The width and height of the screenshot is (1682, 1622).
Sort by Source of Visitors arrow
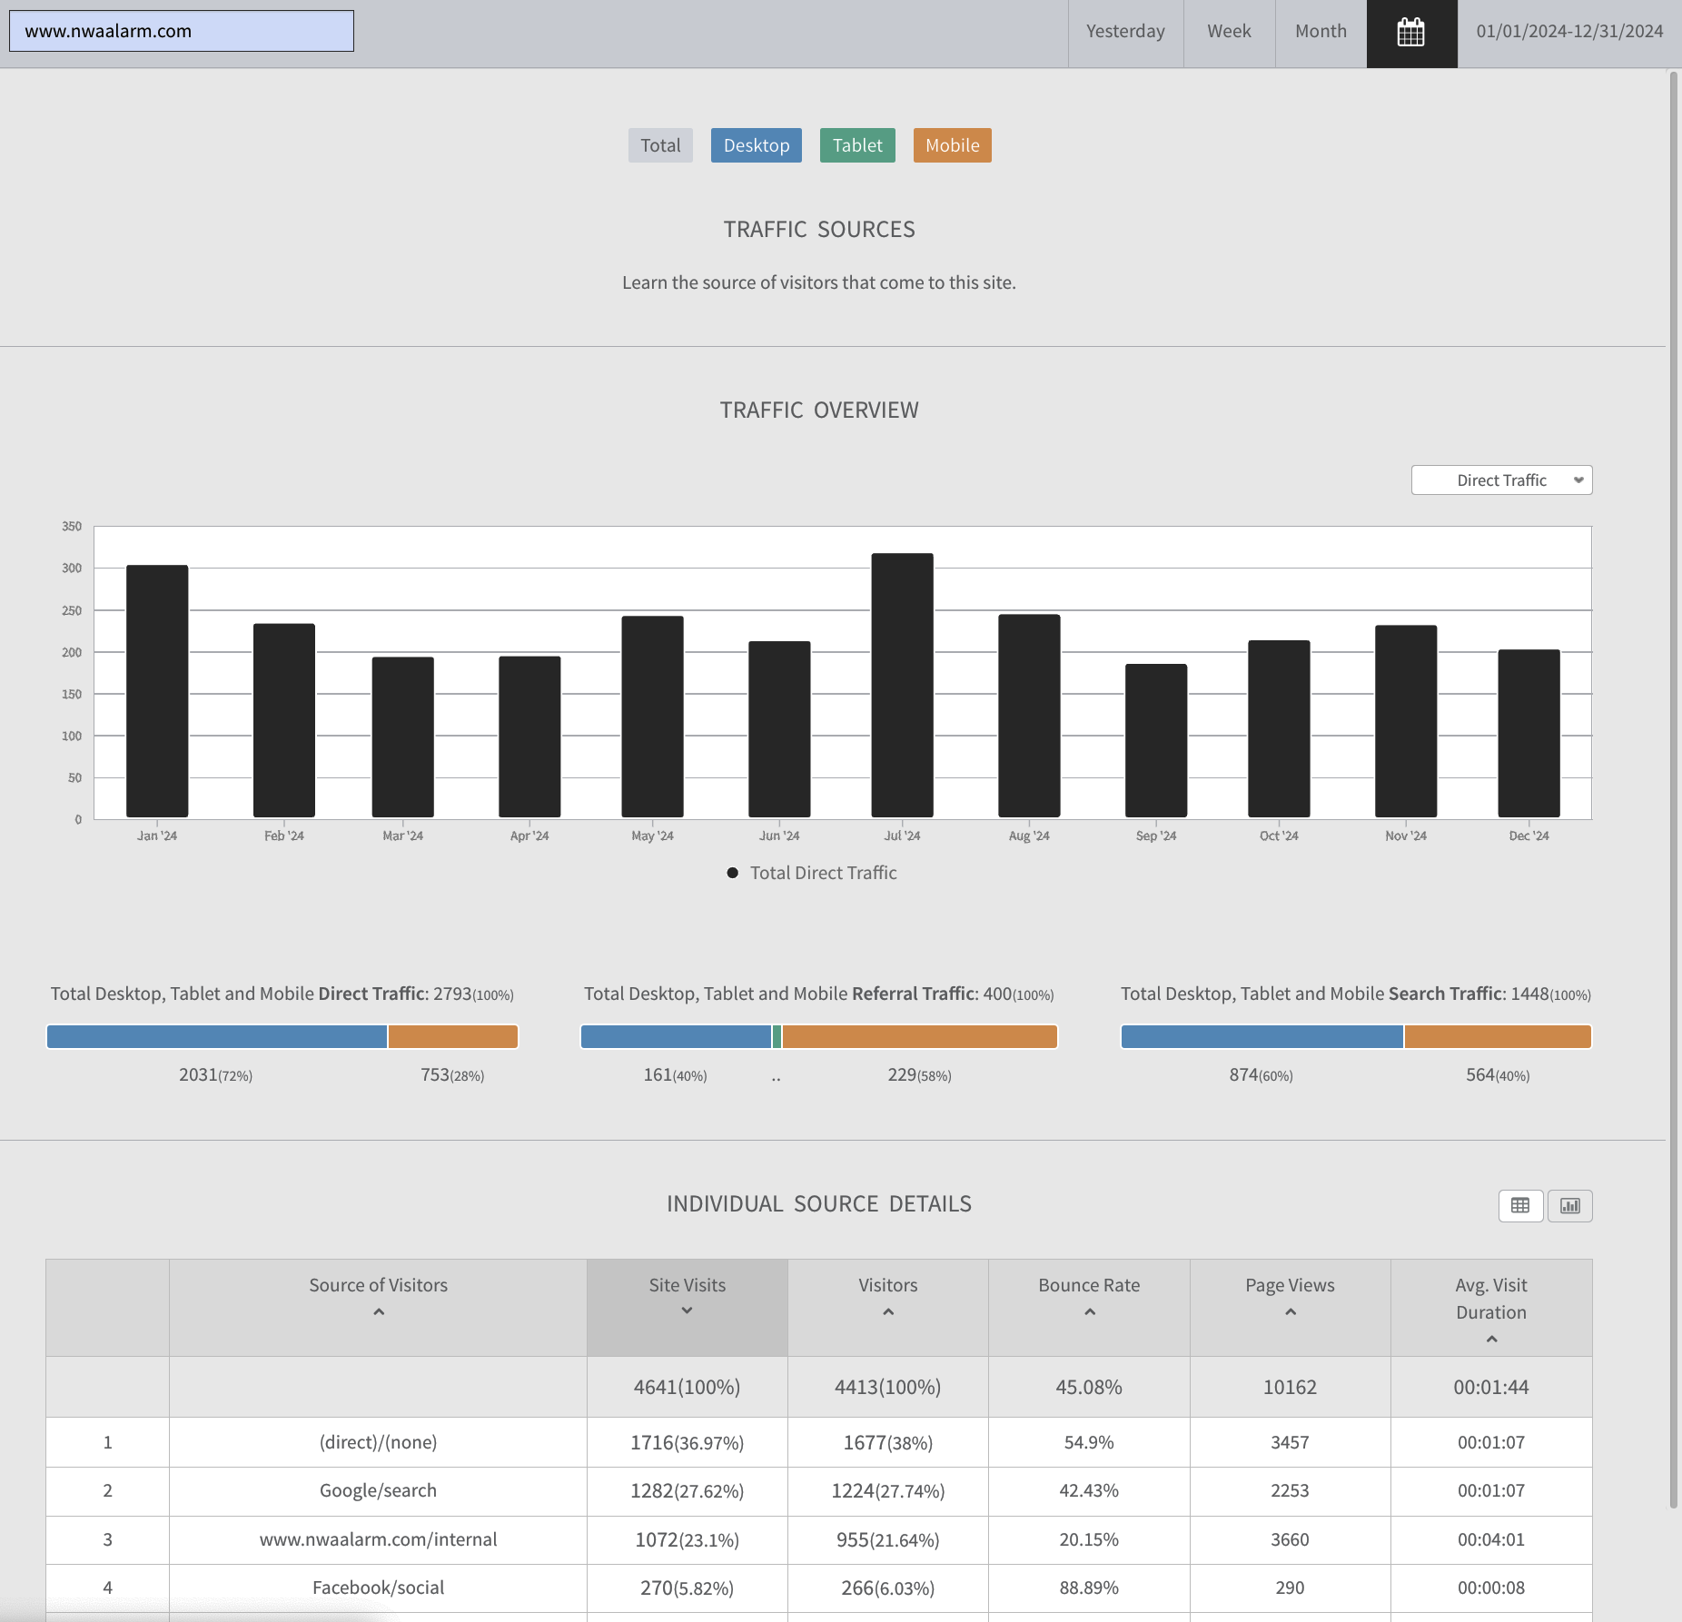(x=379, y=1311)
